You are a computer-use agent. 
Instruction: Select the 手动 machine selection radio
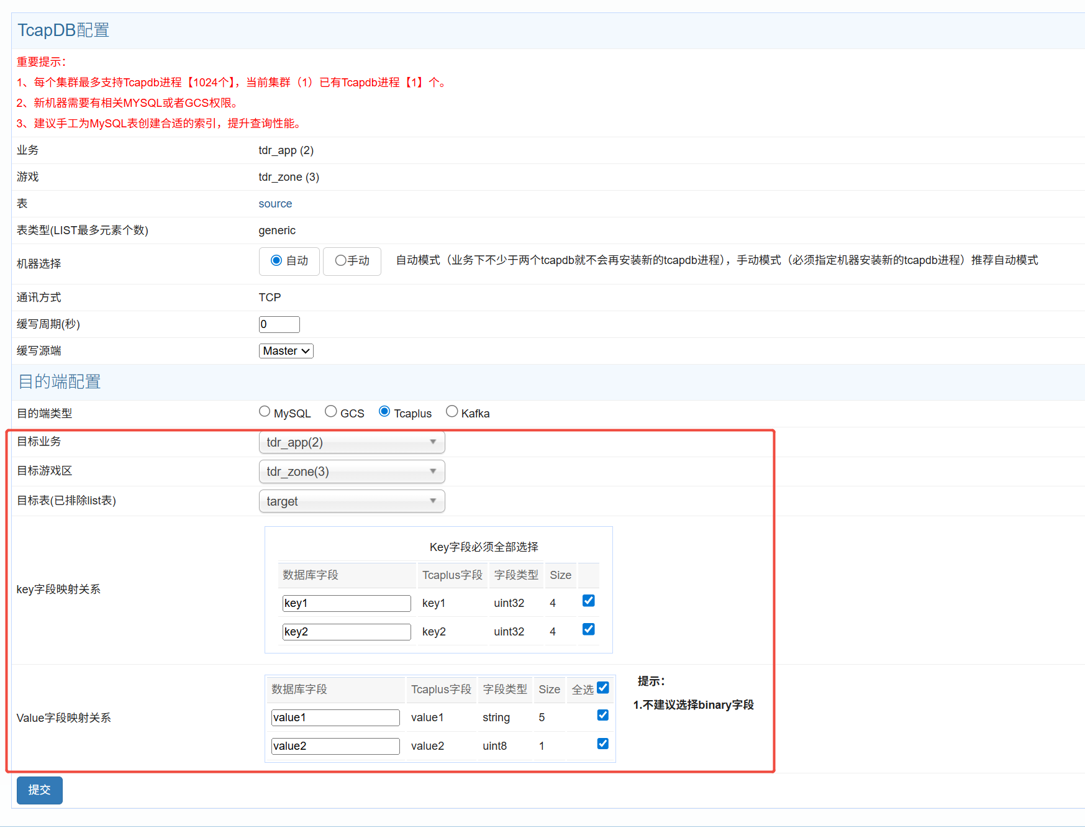click(x=340, y=261)
